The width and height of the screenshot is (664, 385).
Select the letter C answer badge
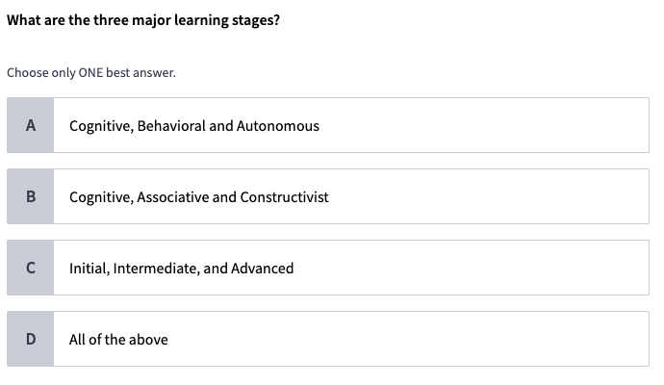(31, 268)
